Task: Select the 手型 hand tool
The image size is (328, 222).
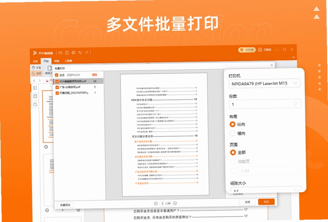Action: [x=36, y=68]
